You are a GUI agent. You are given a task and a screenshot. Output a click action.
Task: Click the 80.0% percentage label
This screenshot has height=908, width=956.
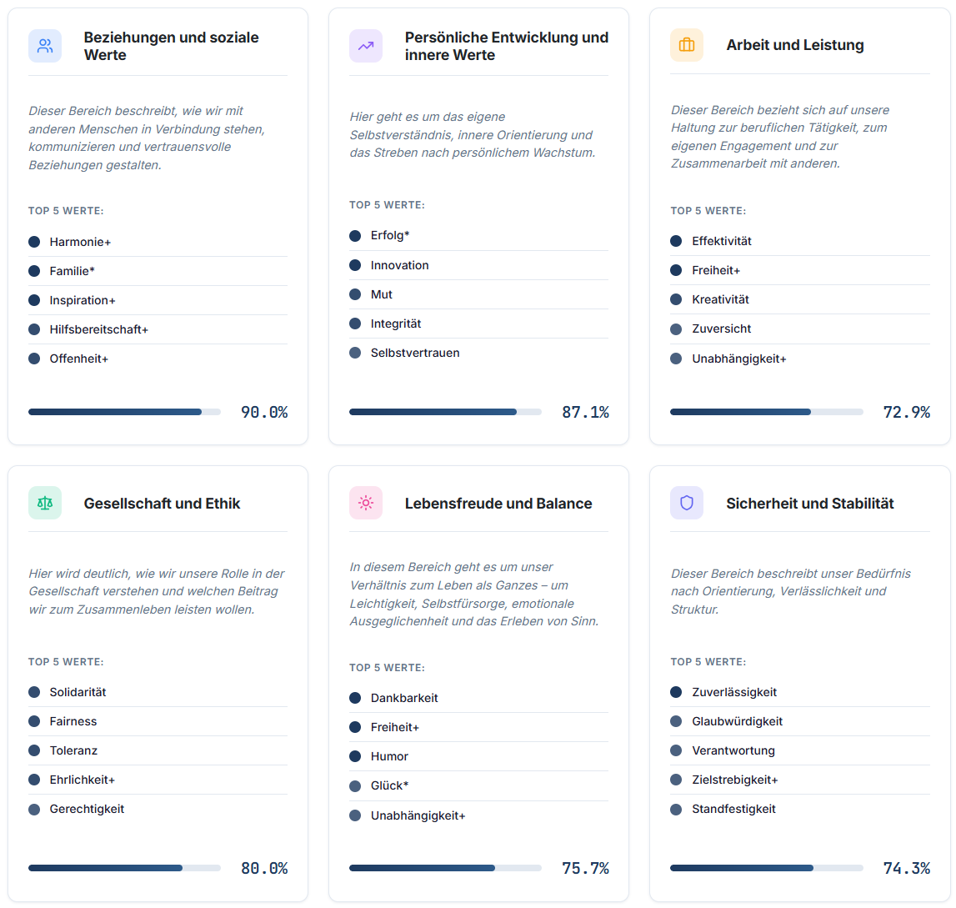(264, 868)
